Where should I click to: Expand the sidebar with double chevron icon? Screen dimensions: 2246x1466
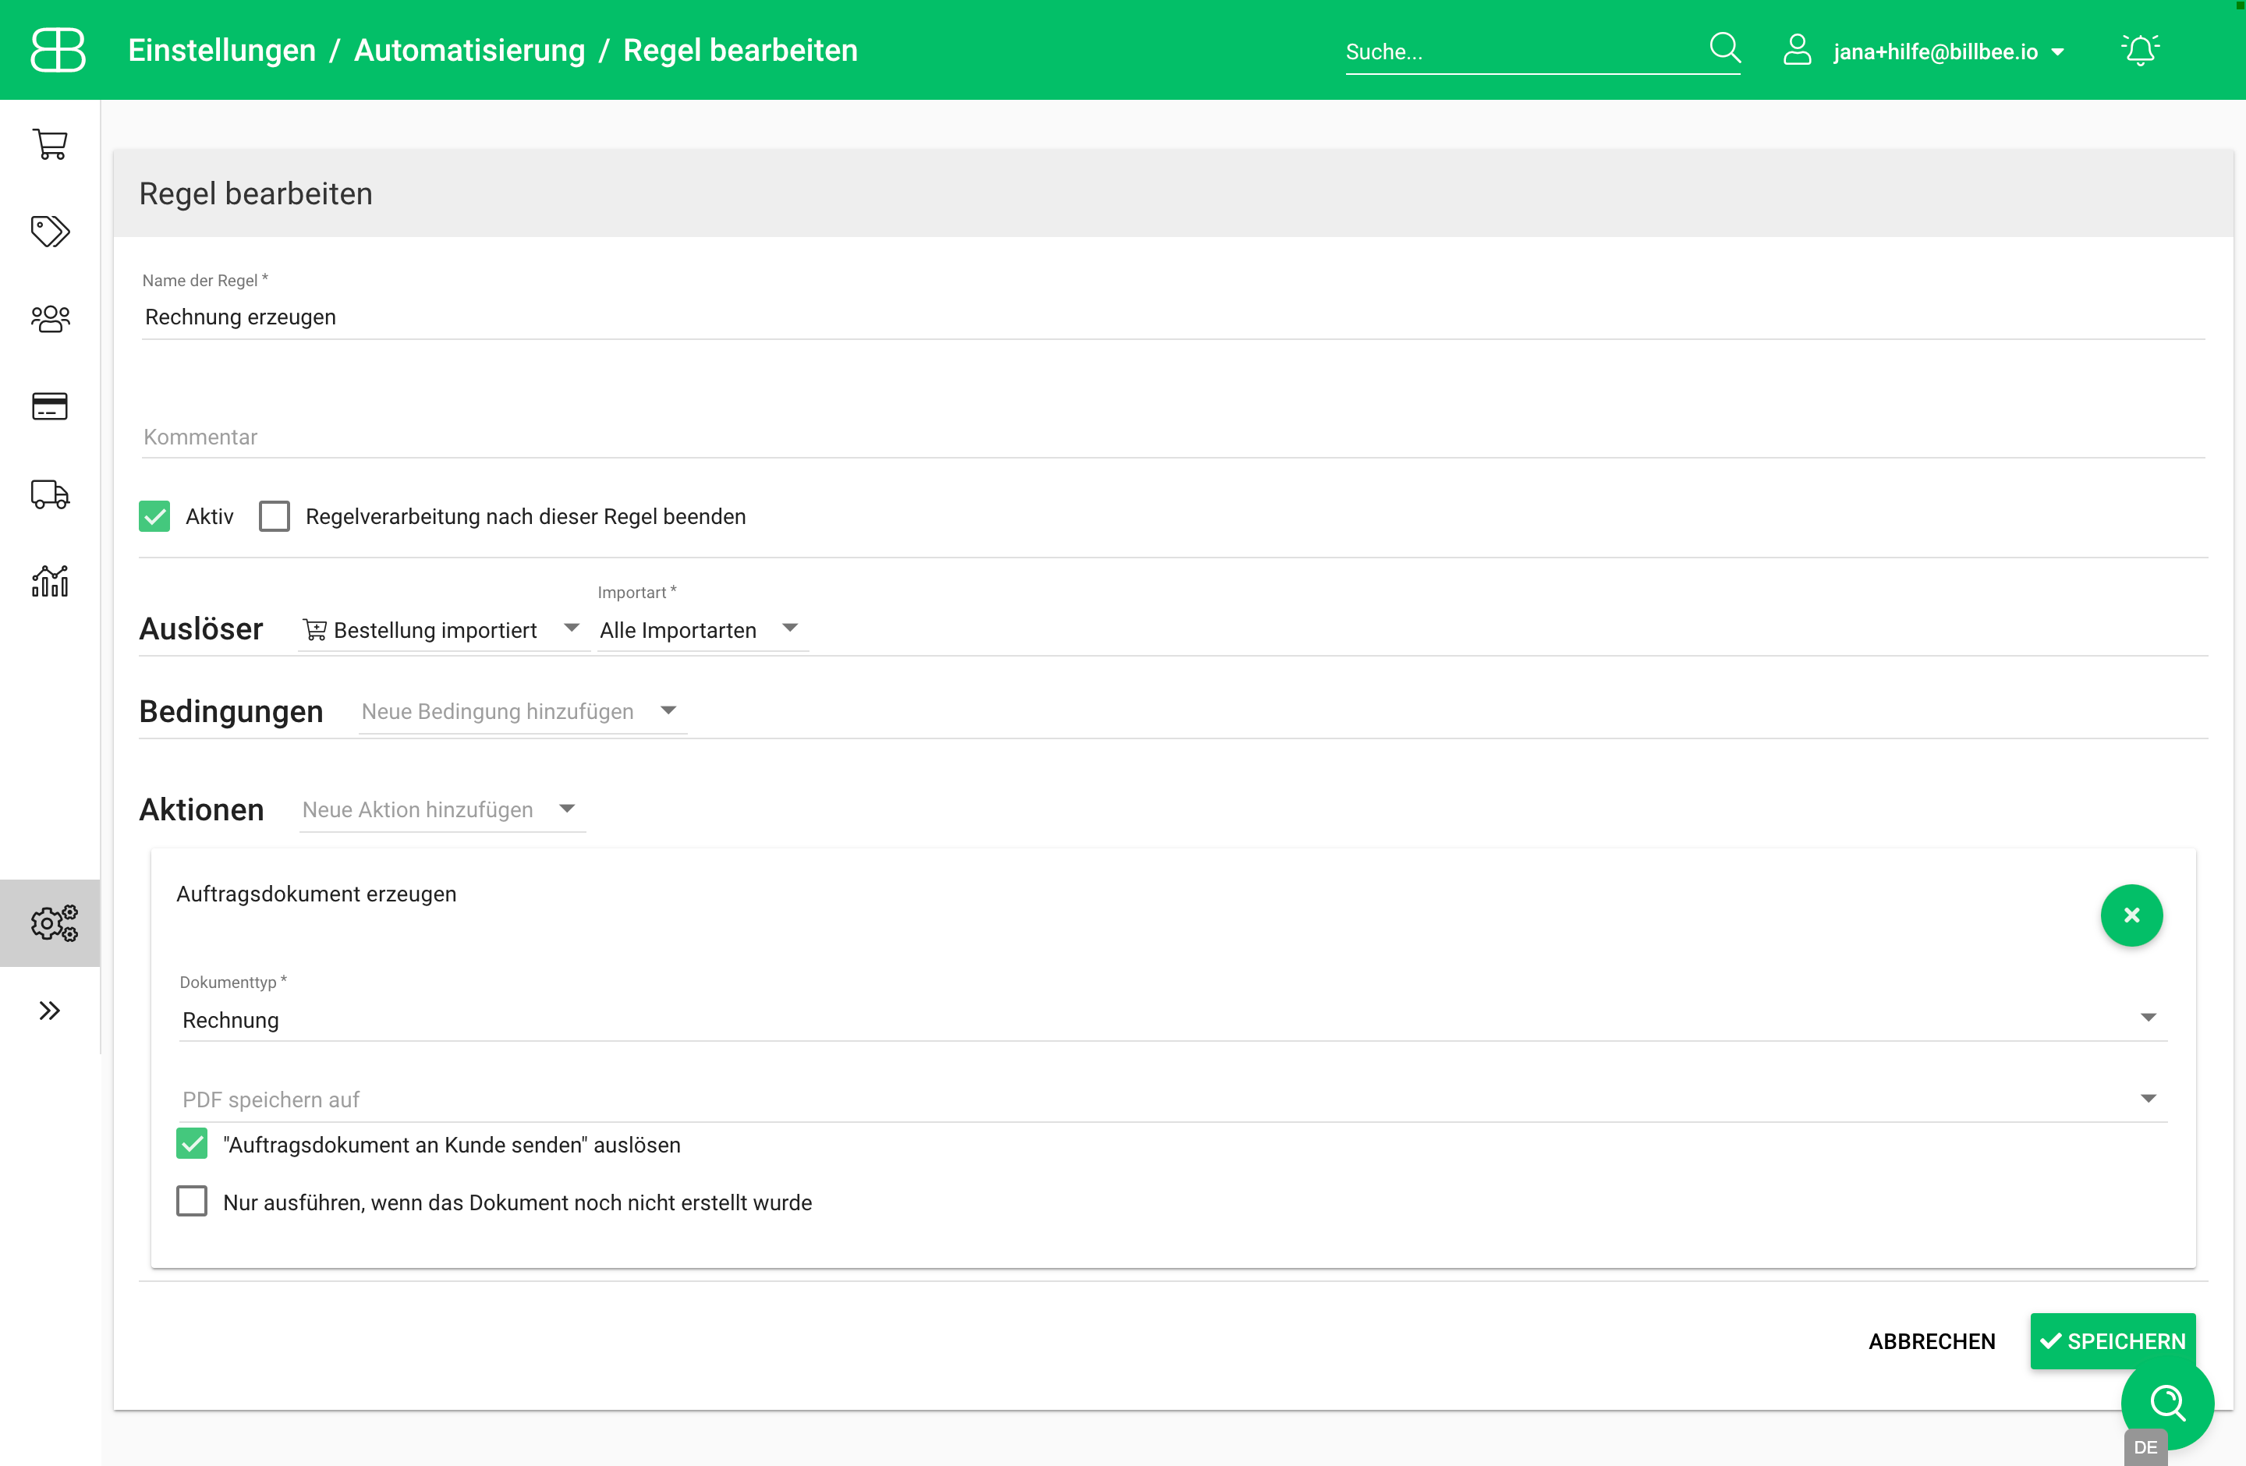click(50, 1011)
